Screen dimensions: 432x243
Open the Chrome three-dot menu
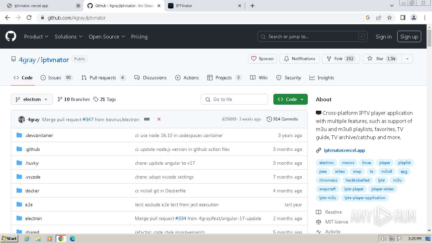tap(424, 18)
